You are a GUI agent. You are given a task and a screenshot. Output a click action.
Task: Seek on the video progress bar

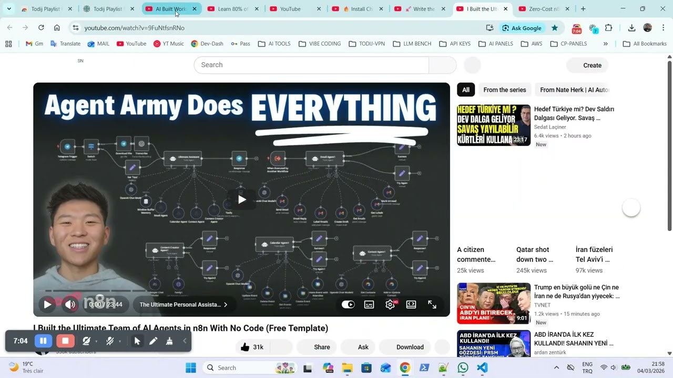[241, 291]
